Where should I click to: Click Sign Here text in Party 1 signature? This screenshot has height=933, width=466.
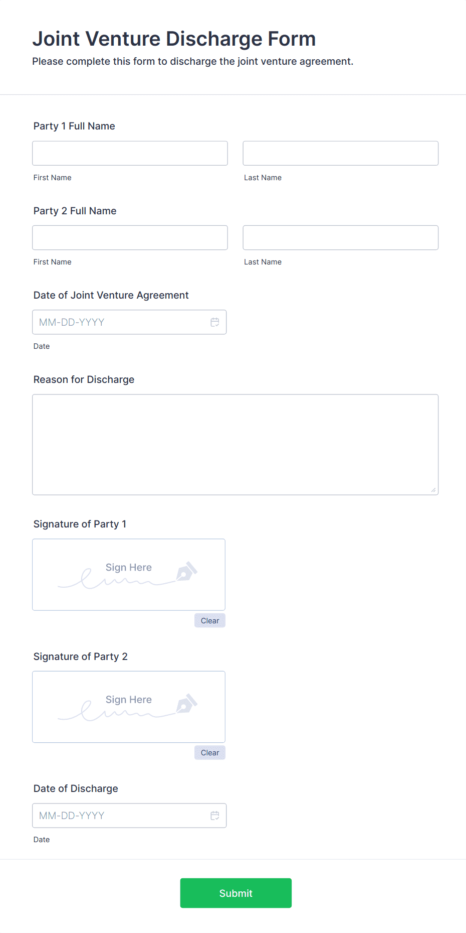tap(129, 567)
